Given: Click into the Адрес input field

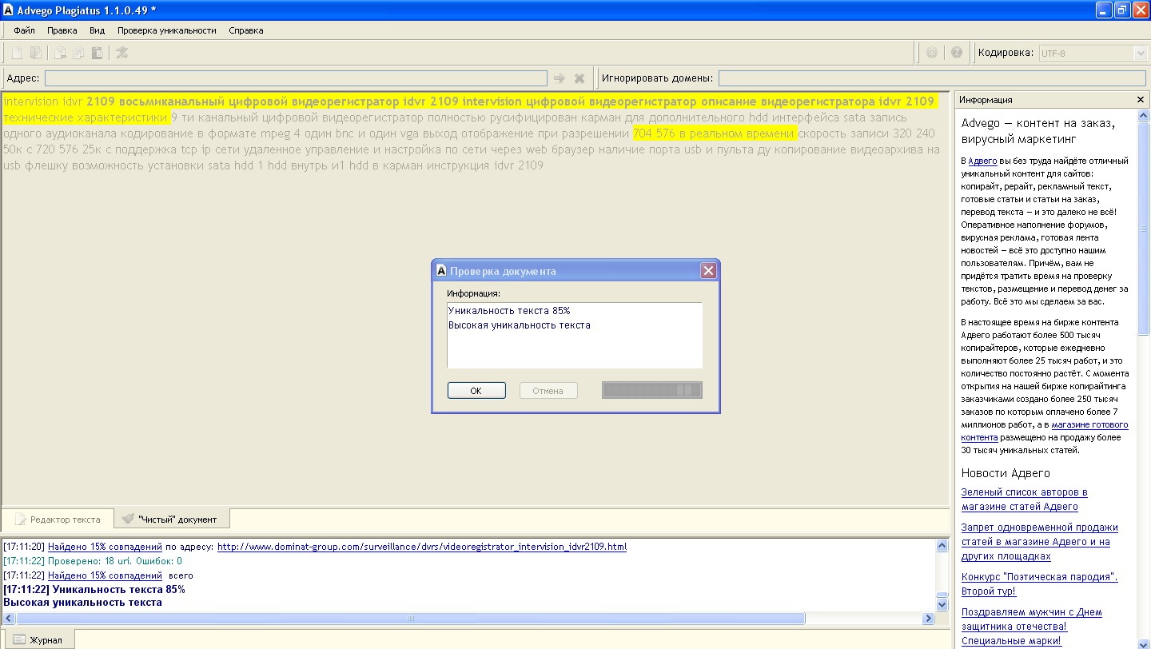Looking at the screenshot, I should tap(296, 78).
